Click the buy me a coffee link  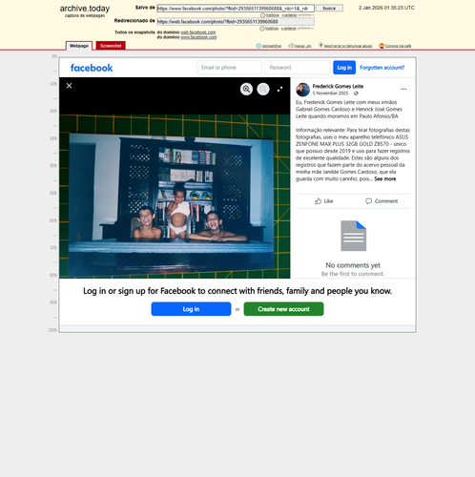pyautogui.click(x=395, y=46)
